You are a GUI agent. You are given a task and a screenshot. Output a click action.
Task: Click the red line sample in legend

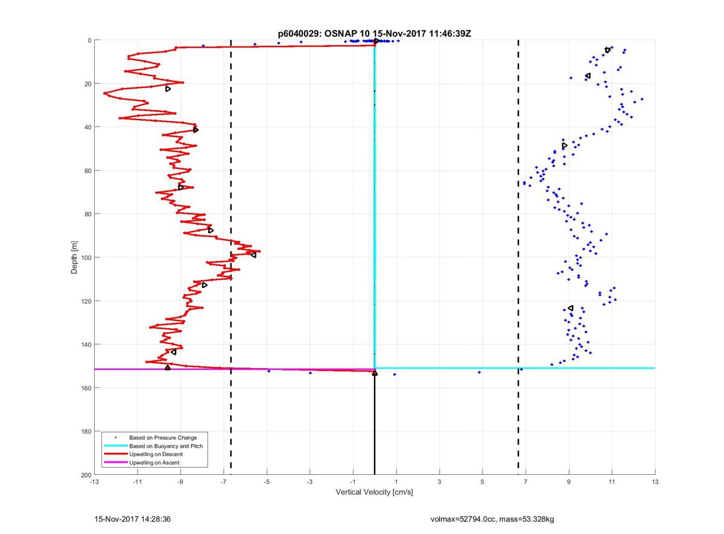(x=115, y=454)
